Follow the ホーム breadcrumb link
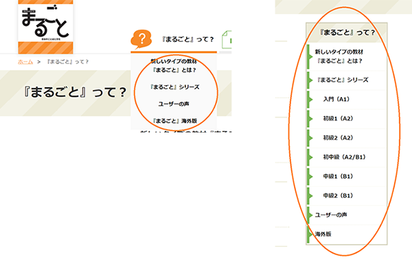The image size is (412, 275). pyautogui.click(x=25, y=62)
